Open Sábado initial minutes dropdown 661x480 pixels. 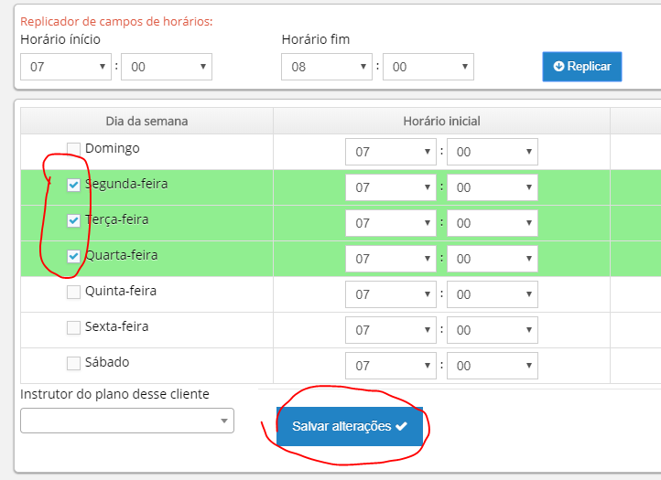click(x=492, y=366)
